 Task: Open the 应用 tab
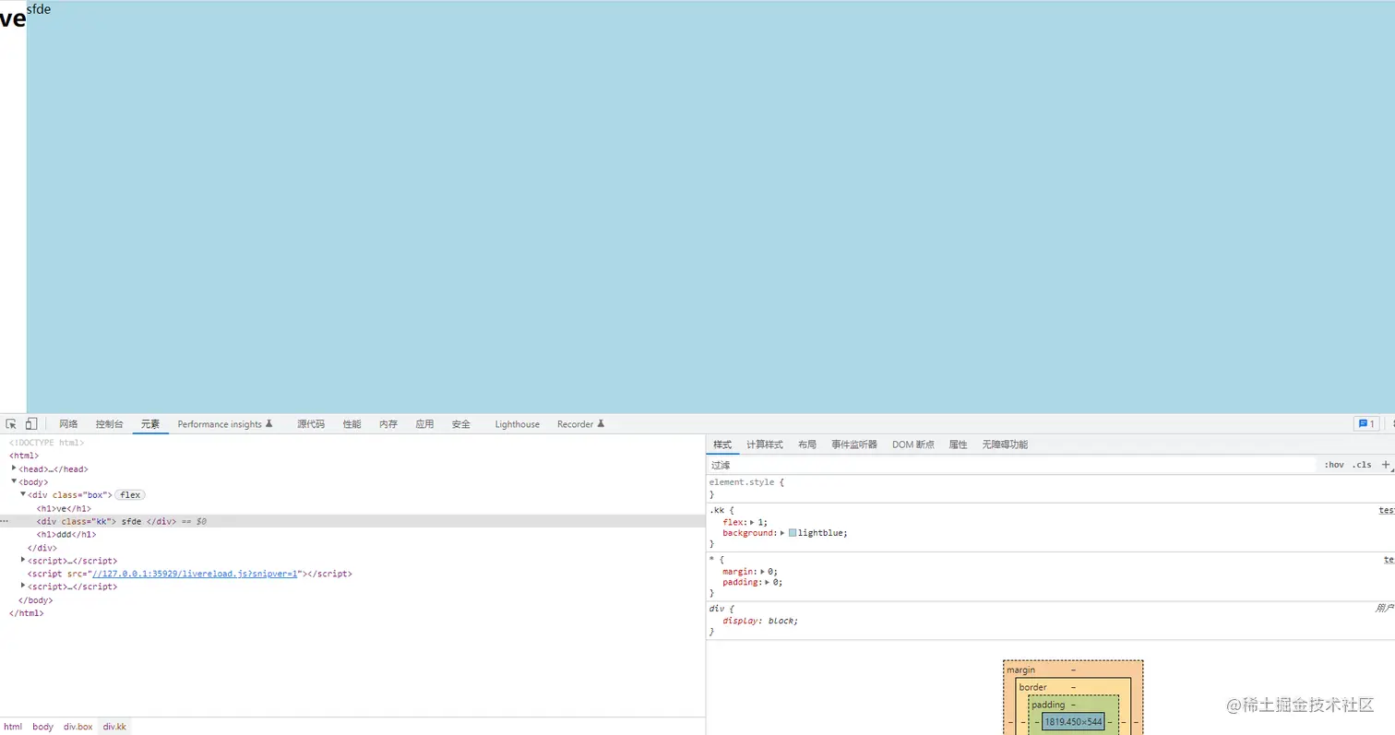point(424,424)
